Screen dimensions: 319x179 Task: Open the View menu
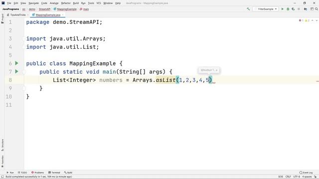click(x=23, y=3)
